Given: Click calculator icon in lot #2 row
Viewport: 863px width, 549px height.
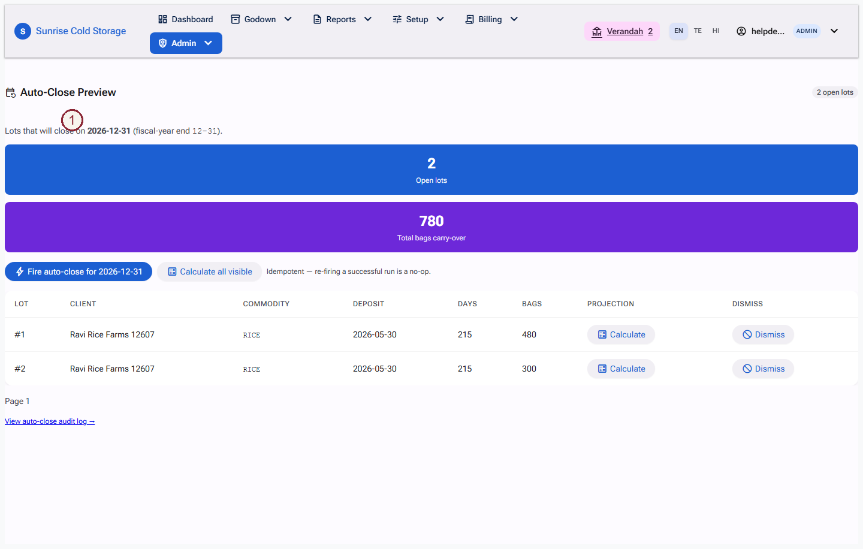Looking at the screenshot, I should [602, 369].
